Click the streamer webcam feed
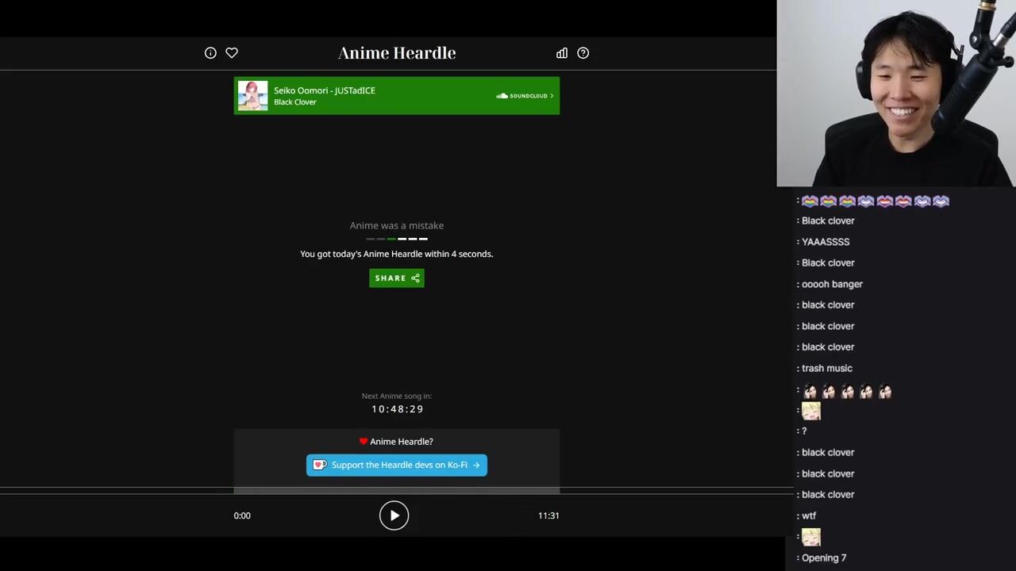The image size is (1016, 571). click(896, 94)
